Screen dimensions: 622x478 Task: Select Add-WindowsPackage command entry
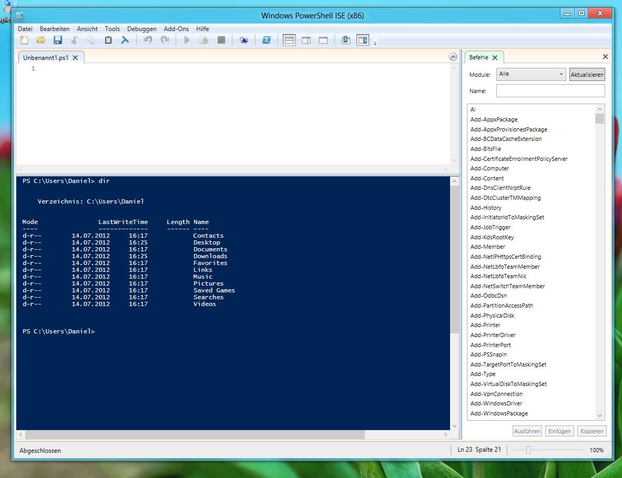pyautogui.click(x=499, y=413)
